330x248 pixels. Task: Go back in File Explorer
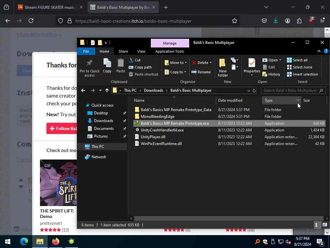83,90
